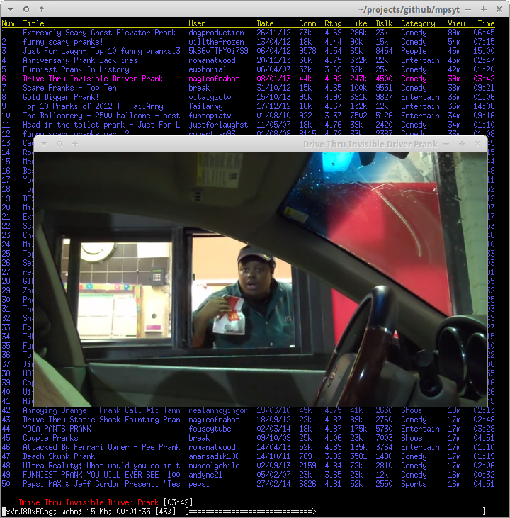The height and width of the screenshot is (518, 510).
Task: Open the terminal window menu arrow
Action: (11, 9)
